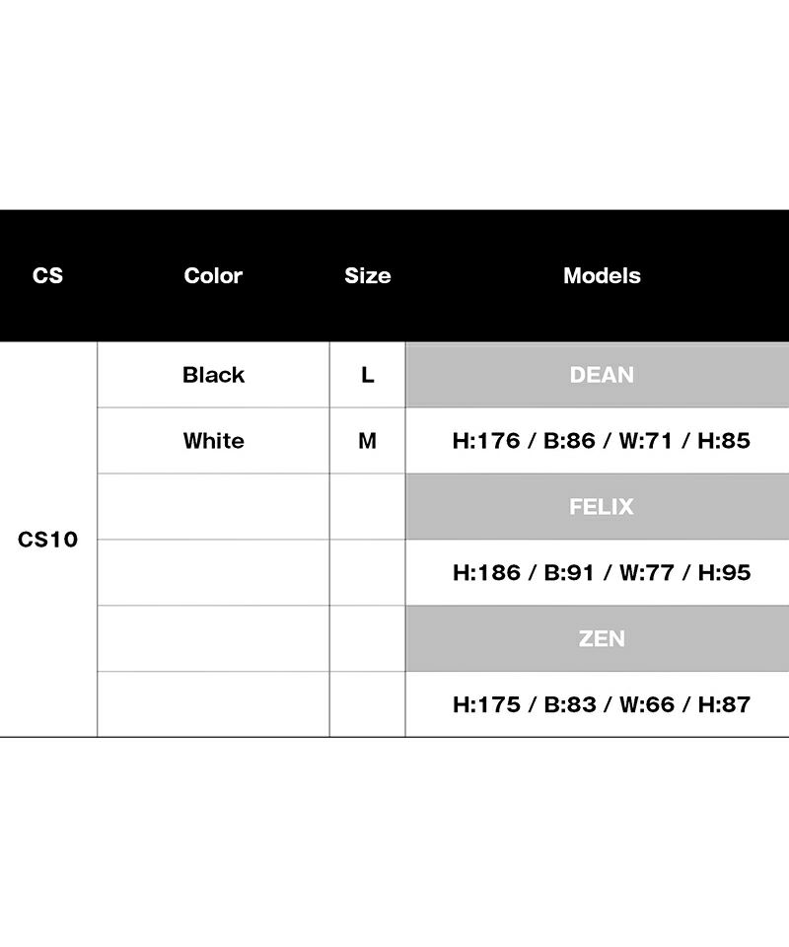Click empty Size cell beside ZEN
The image size is (789, 947).
[x=367, y=638]
